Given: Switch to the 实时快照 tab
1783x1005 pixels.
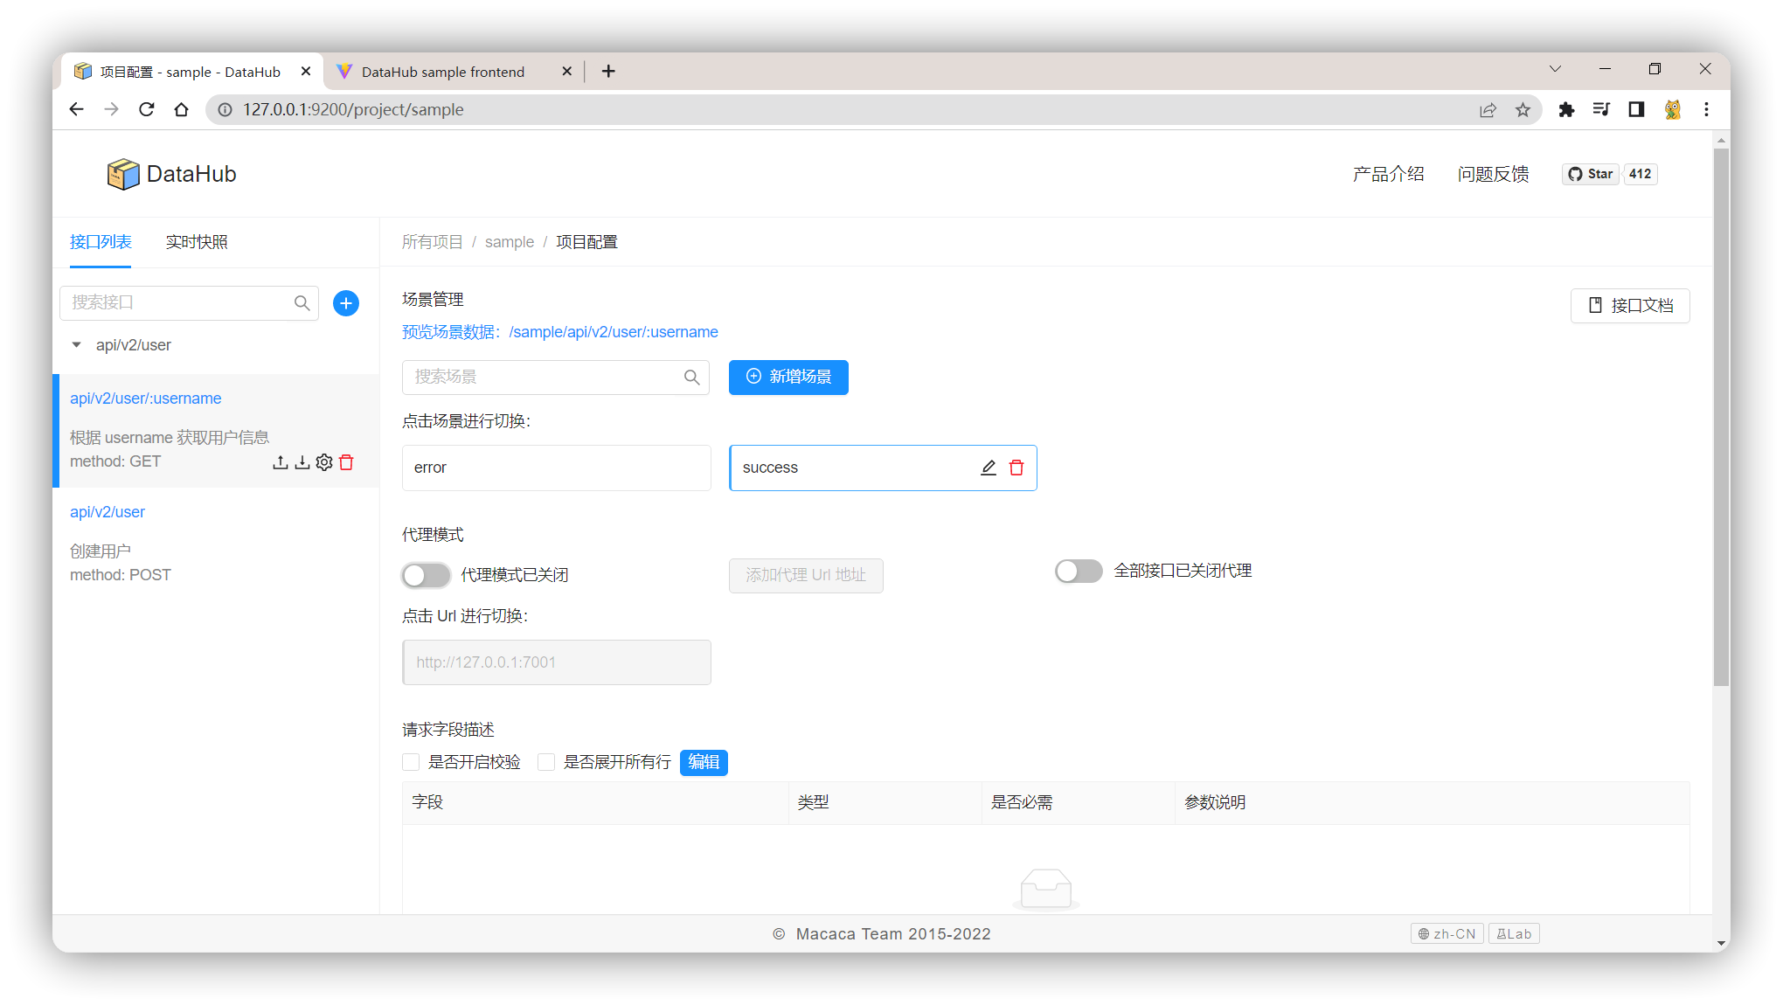Looking at the screenshot, I should (197, 242).
